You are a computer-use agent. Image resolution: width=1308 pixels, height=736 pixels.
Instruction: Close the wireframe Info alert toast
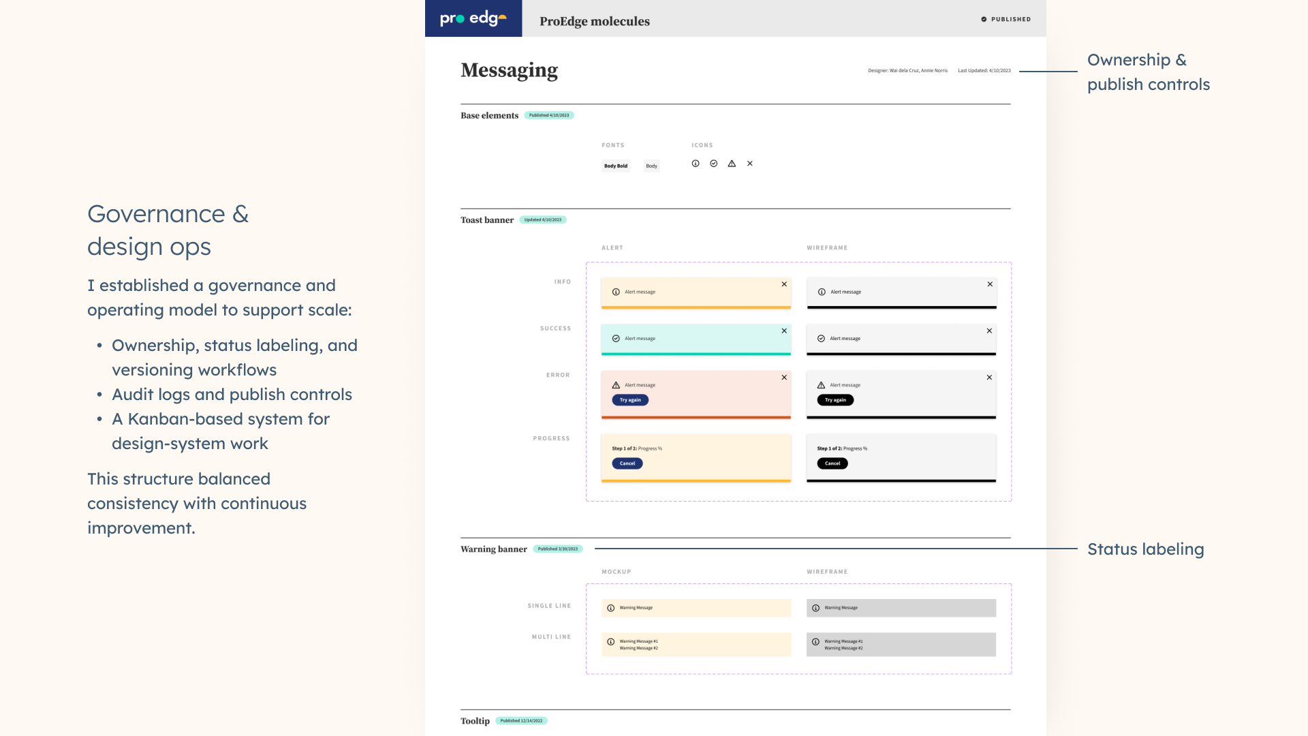pyautogui.click(x=990, y=284)
